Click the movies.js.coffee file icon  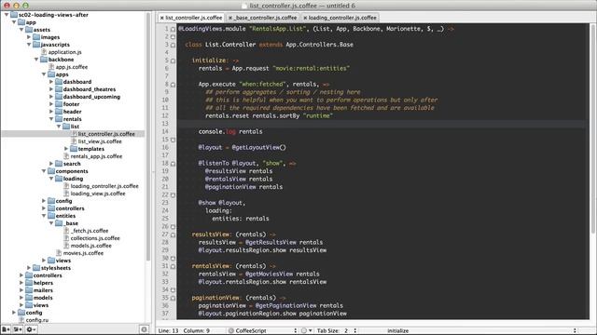point(59,253)
